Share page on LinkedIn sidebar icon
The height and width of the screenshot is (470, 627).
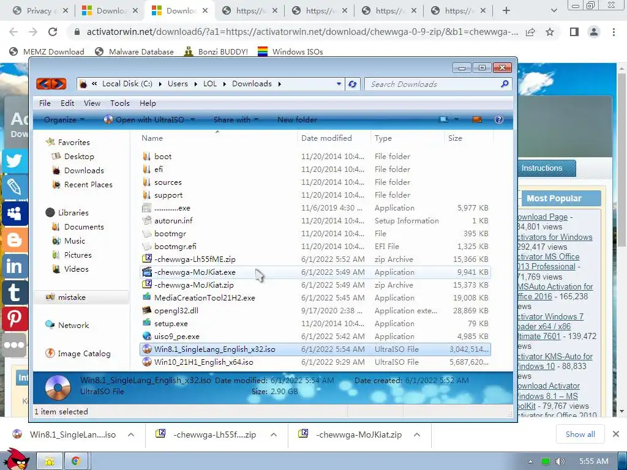point(15,266)
